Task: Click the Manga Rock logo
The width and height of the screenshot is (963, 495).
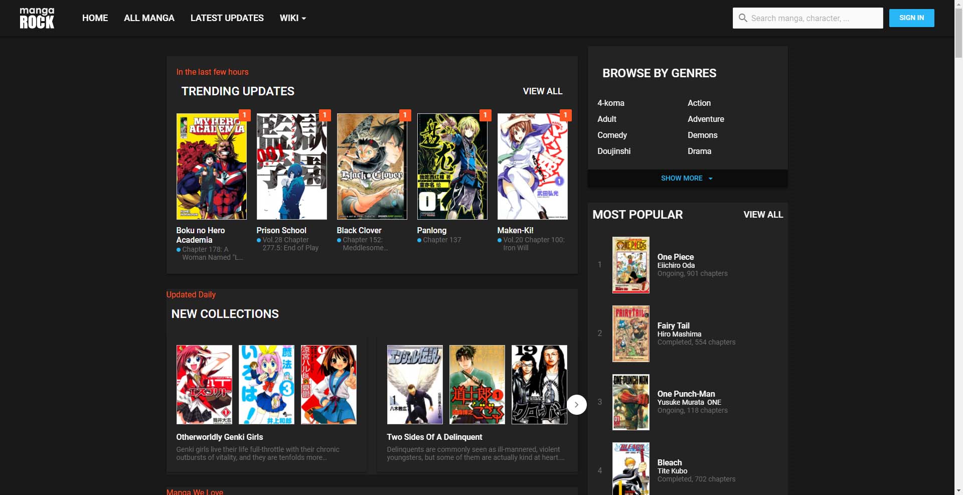Action: (x=37, y=18)
